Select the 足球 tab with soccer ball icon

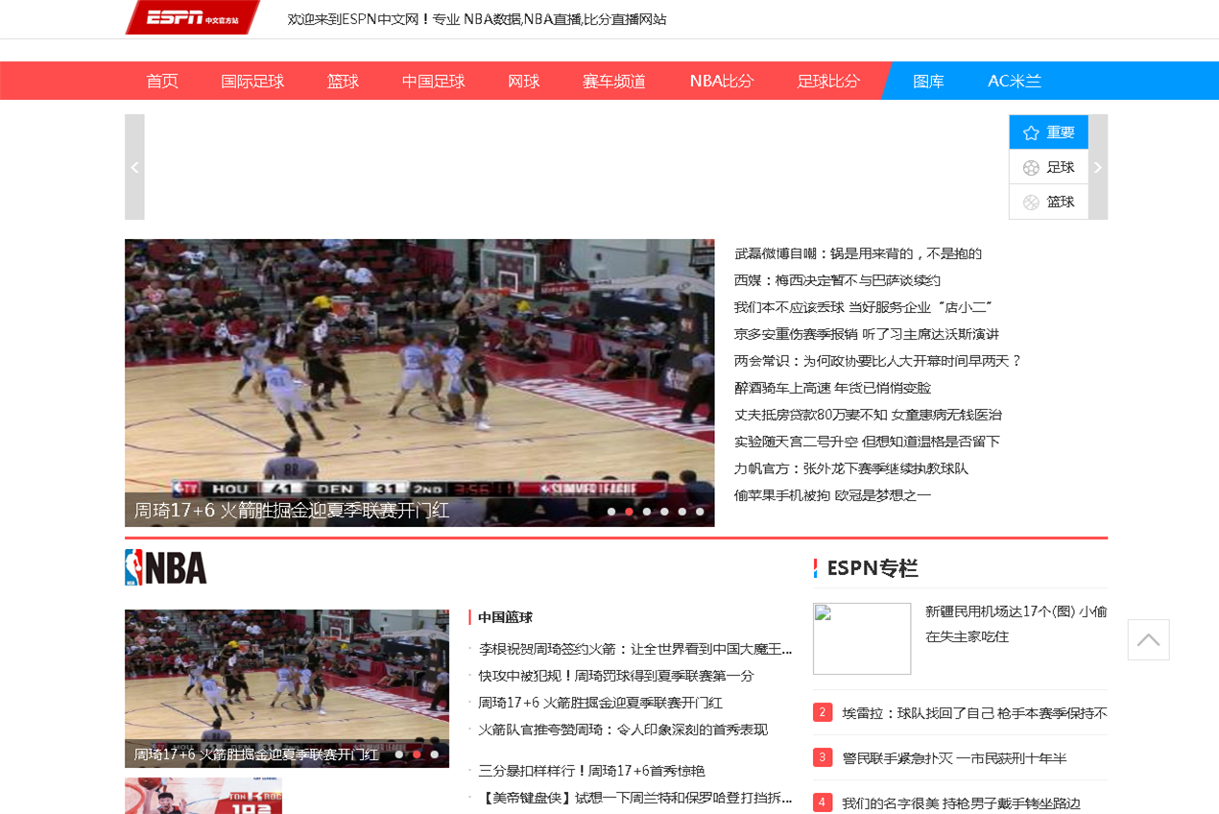(x=1048, y=167)
